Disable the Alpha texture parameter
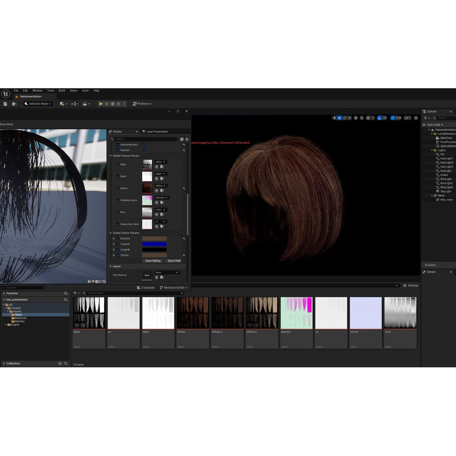The width and height of the screenshot is (456, 456). coord(118,164)
